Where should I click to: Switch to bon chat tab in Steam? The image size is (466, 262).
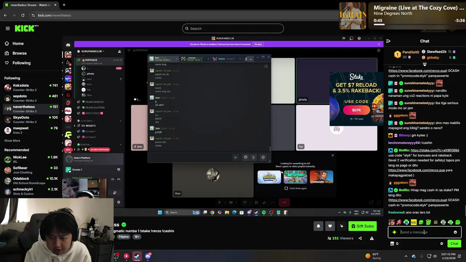coord(163,59)
